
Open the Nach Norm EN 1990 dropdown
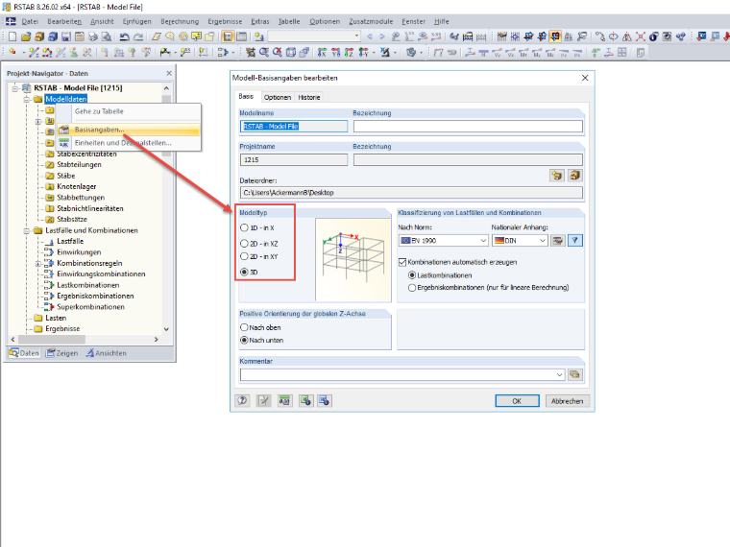(483, 241)
